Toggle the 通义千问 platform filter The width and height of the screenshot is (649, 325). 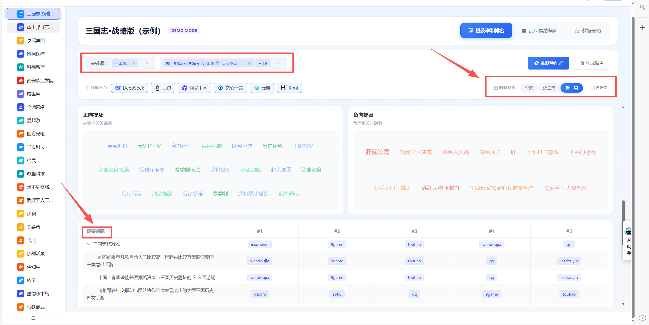(x=195, y=88)
